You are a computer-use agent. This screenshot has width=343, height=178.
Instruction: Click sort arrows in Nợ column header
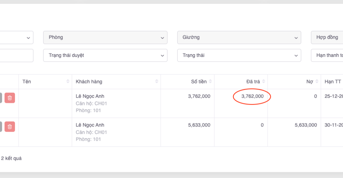(x=317, y=82)
